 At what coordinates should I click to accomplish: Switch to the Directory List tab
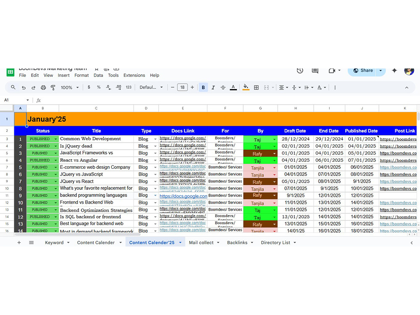click(276, 242)
